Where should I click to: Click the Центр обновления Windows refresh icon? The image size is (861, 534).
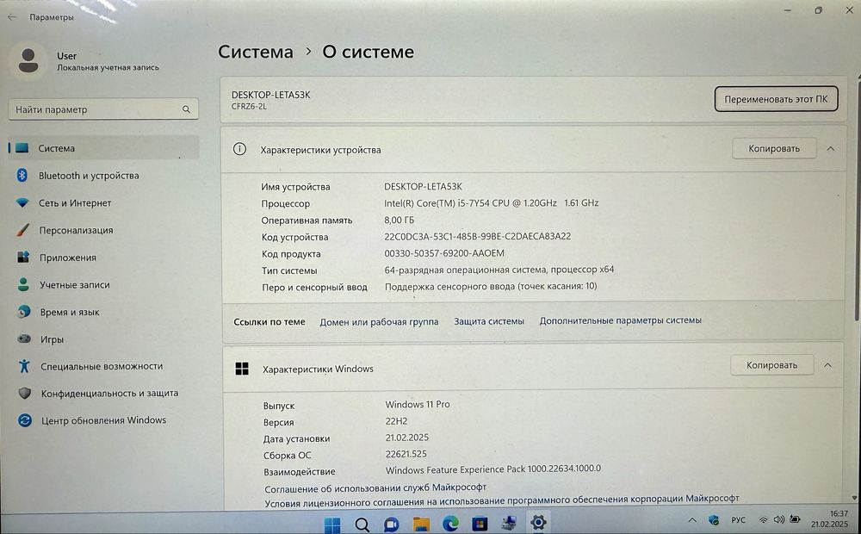pyautogui.click(x=25, y=420)
